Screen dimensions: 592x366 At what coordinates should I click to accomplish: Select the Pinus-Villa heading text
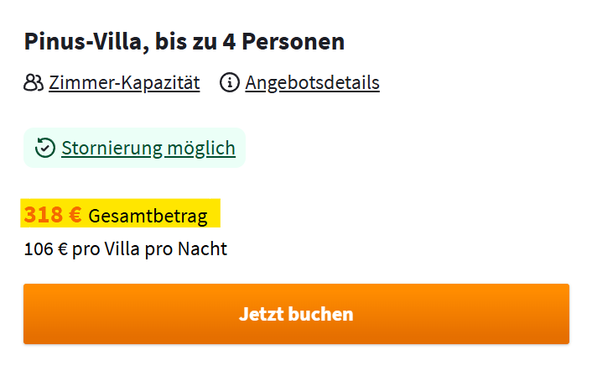[184, 42]
